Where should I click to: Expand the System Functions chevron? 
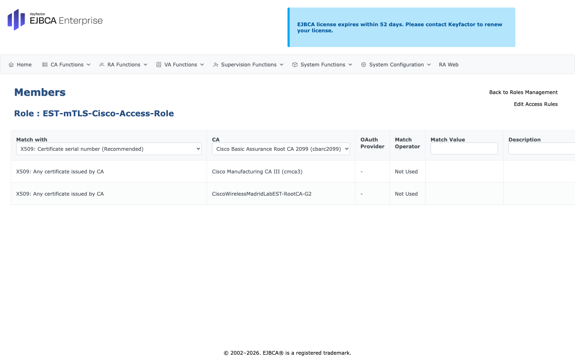point(350,65)
